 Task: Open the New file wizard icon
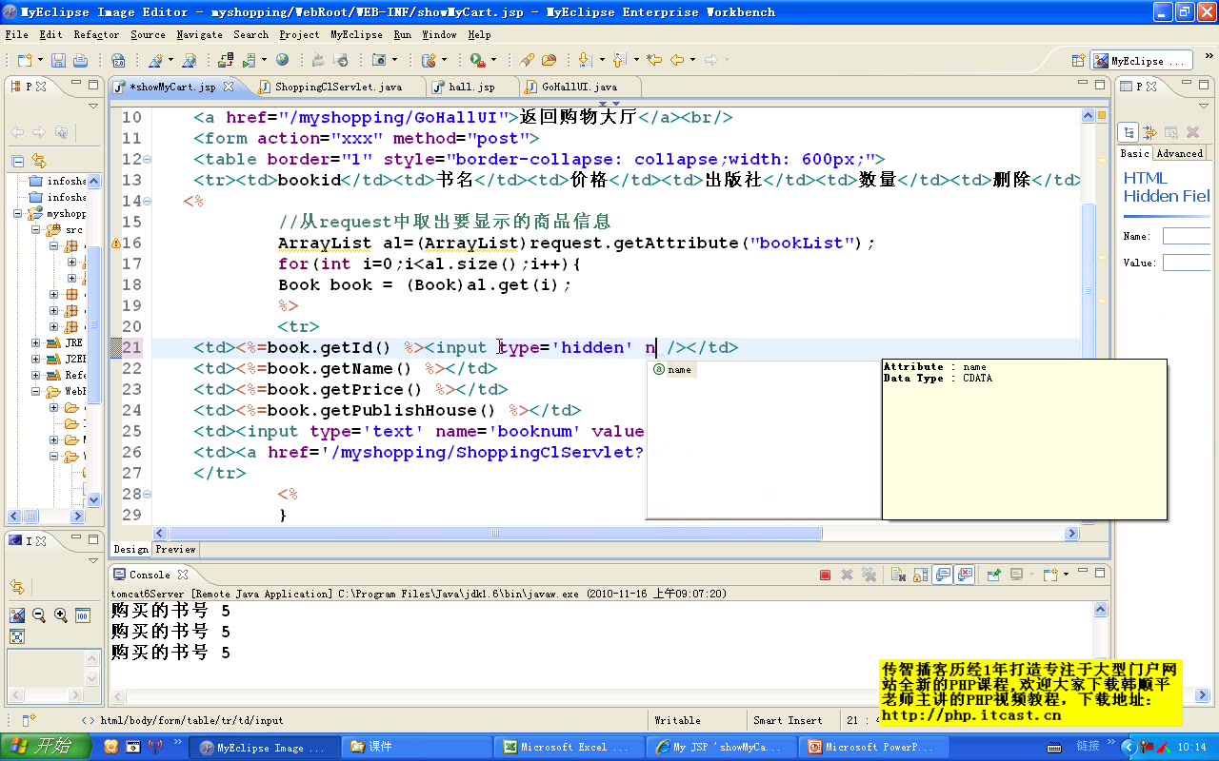pyautogui.click(x=25, y=60)
